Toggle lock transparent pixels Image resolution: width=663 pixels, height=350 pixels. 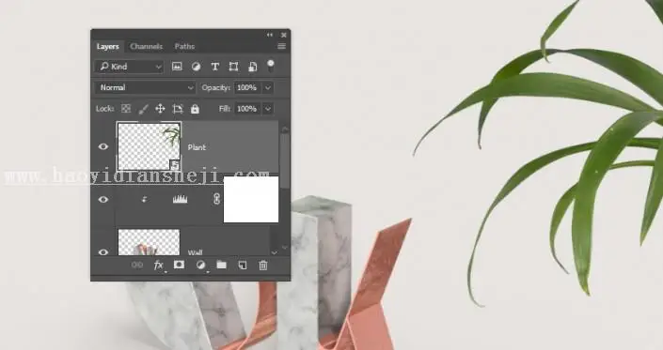click(x=126, y=109)
